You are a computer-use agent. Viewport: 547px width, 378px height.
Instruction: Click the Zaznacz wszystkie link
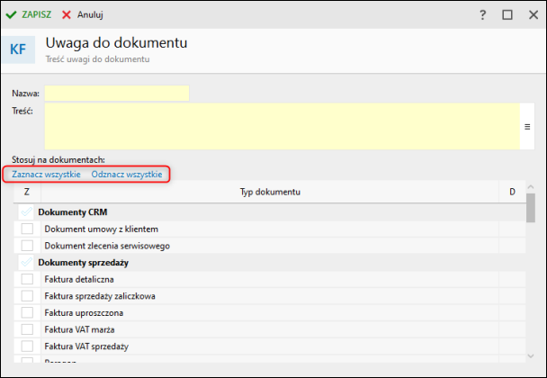click(x=47, y=174)
